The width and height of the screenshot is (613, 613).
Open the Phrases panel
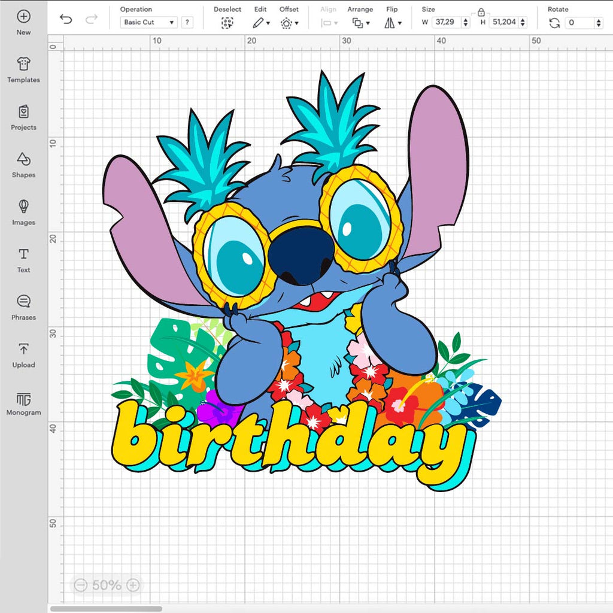click(23, 302)
